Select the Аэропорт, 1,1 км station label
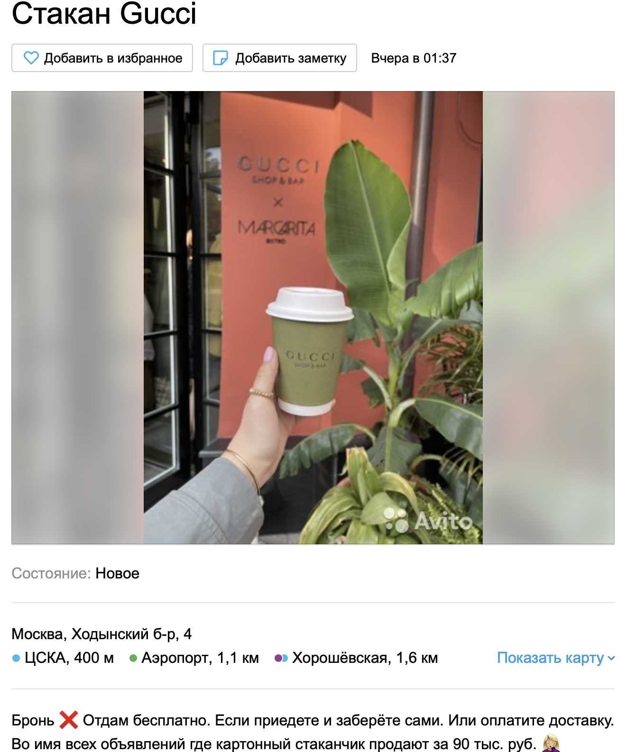The height and width of the screenshot is (752, 627). click(x=200, y=658)
